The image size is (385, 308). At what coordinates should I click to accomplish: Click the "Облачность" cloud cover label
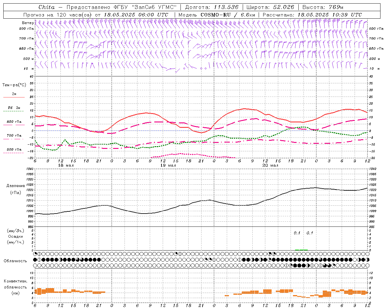(x=15, y=261)
